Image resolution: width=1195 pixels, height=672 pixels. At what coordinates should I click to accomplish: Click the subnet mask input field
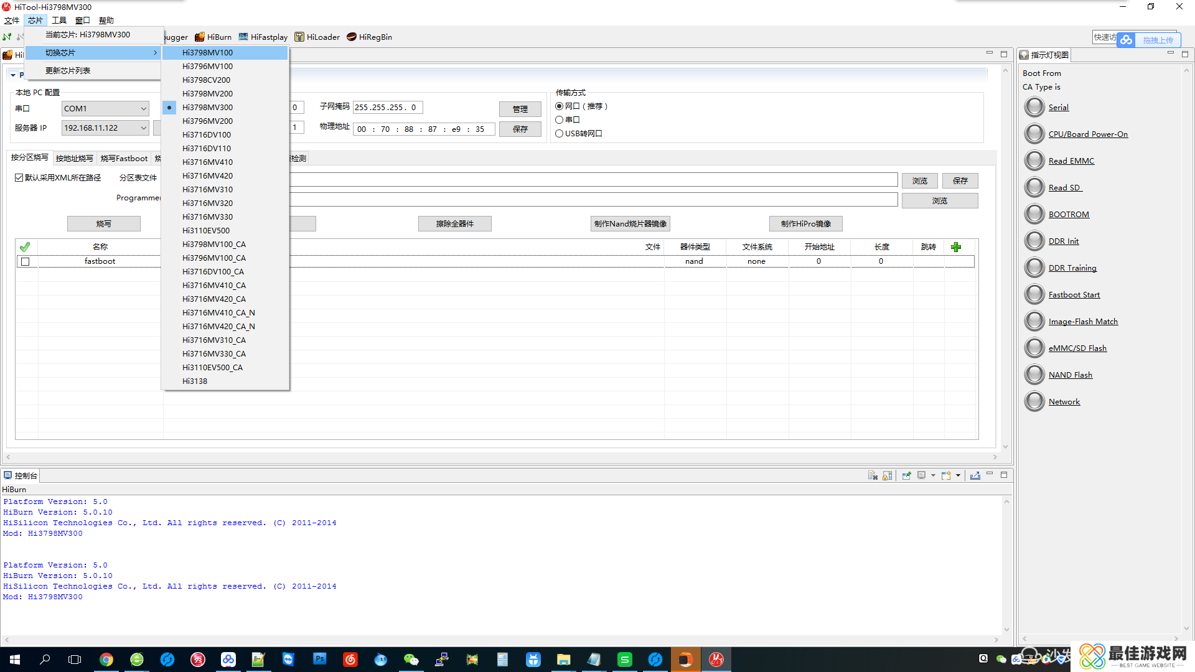point(387,108)
